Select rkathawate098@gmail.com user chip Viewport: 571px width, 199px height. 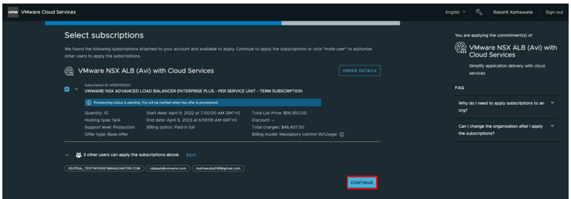(218, 168)
